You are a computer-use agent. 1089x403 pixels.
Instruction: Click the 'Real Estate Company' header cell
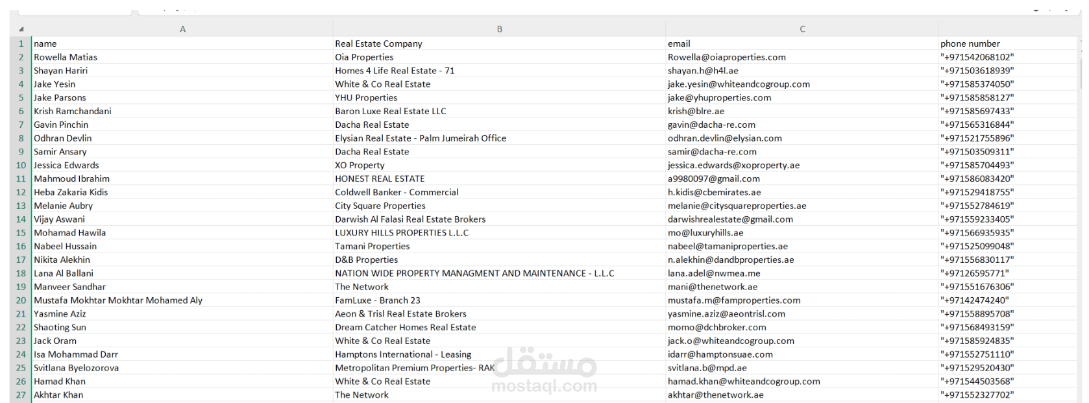(499, 43)
